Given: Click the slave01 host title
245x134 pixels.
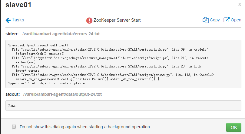Looking at the screenshot, I should click(x=18, y=5).
